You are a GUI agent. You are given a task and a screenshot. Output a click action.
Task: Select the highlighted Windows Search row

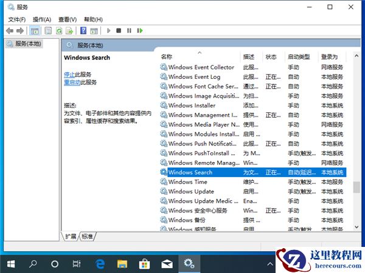(x=253, y=172)
